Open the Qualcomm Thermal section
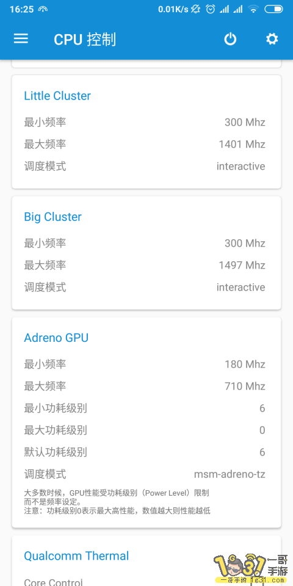 click(76, 555)
